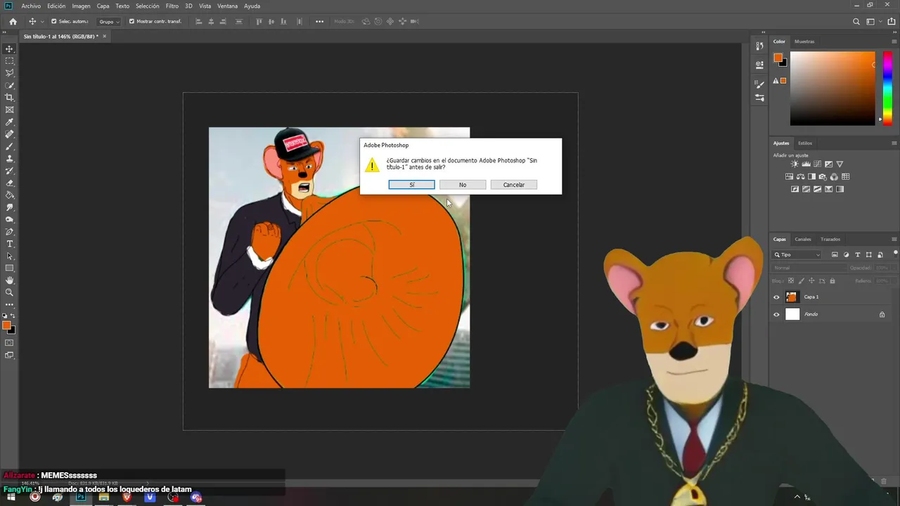
Task: Open the Edit Toolbar three-dots menu
Action: pyautogui.click(x=10, y=304)
